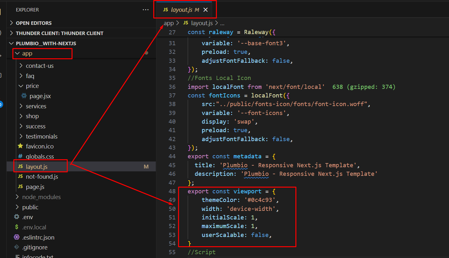Click the React icon of page.jsx
This screenshot has width=449, height=258.
(24, 96)
